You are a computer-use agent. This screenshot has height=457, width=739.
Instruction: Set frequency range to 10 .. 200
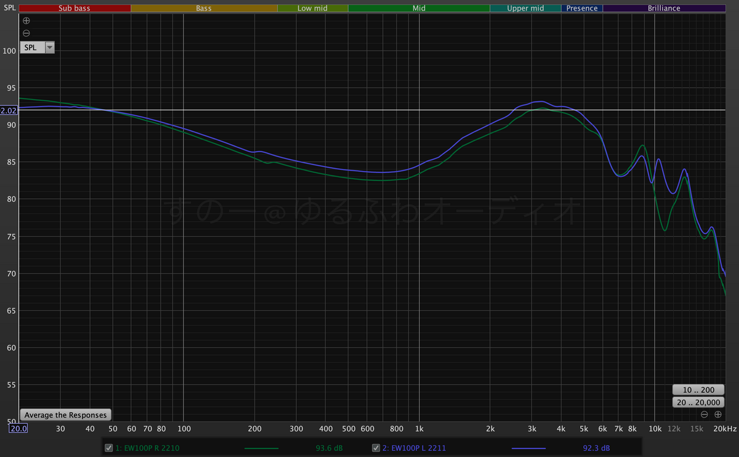698,390
